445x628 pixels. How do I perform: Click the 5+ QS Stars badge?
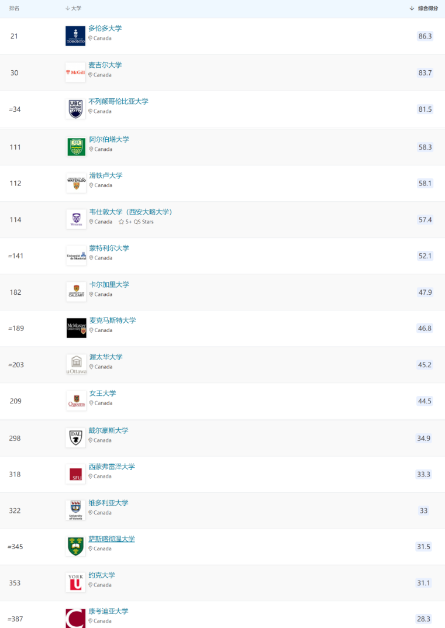pyautogui.click(x=136, y=222)
